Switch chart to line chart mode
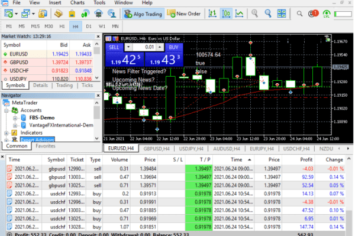The image size is (355, 236). point(239,14)
